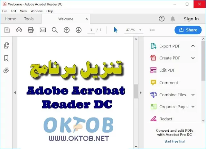206x149 pixels.
Task: Click tools pane scroll down arrow
Action: tap(203, 120)
